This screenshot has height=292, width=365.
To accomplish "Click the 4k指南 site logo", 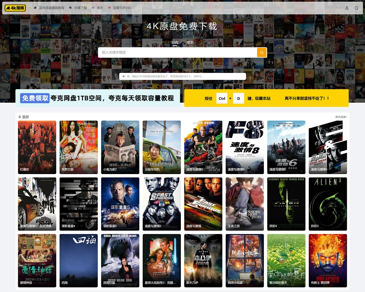I will click(x=15, y=8).
